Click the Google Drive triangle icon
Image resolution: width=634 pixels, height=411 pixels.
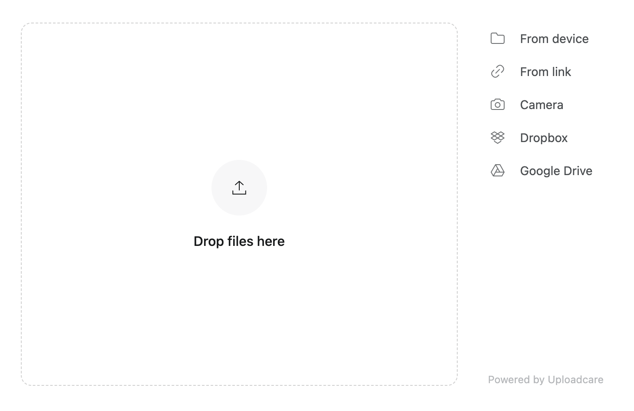click(x=497, y=170)
